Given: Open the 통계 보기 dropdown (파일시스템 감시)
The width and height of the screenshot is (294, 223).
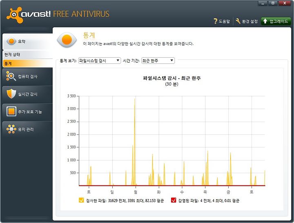Looking at the screenshot, I should click(x=99, y=61).
